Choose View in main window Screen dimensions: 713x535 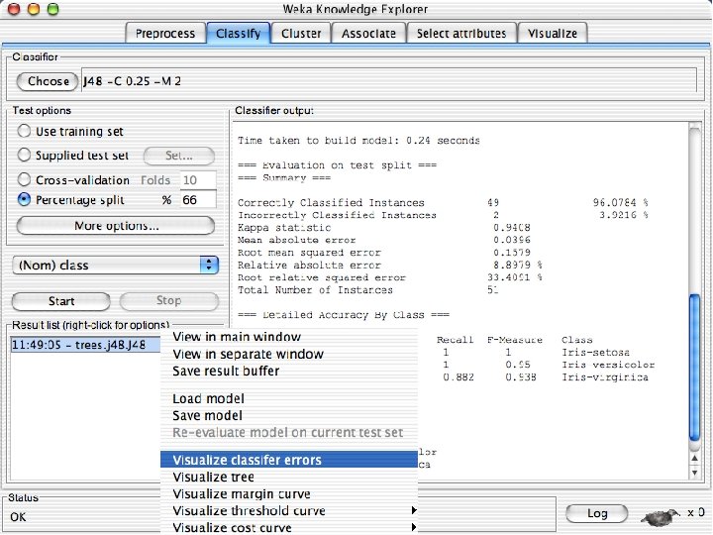[289, 337]
